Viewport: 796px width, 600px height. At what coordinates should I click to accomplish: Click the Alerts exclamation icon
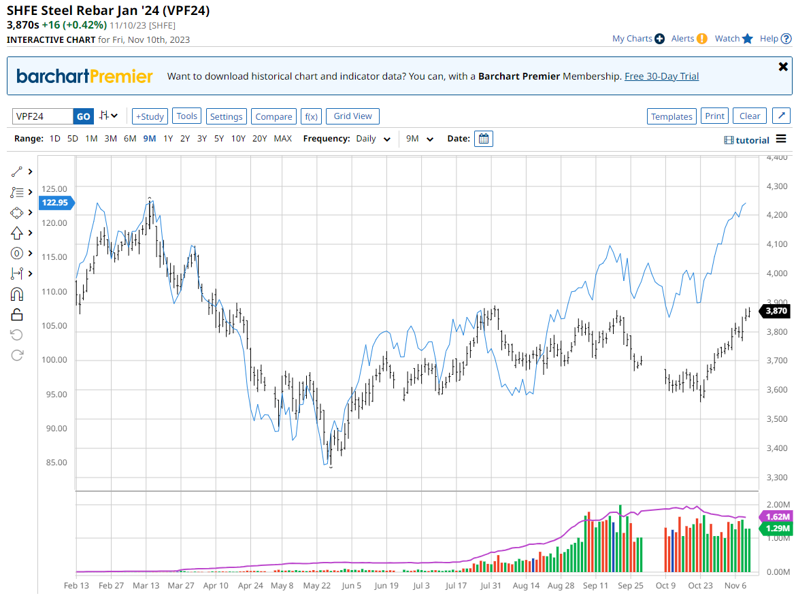coord(701,39)
